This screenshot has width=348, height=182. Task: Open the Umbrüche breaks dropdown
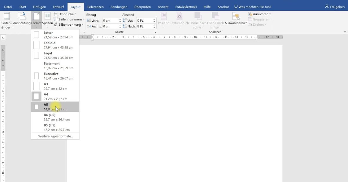[65, 14]
